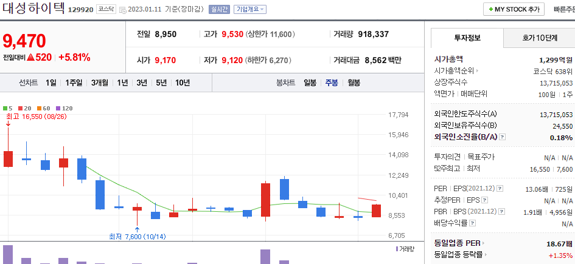Select the 3년 line chart period
This screenshot has width=575, height=264.
(142, 83)
